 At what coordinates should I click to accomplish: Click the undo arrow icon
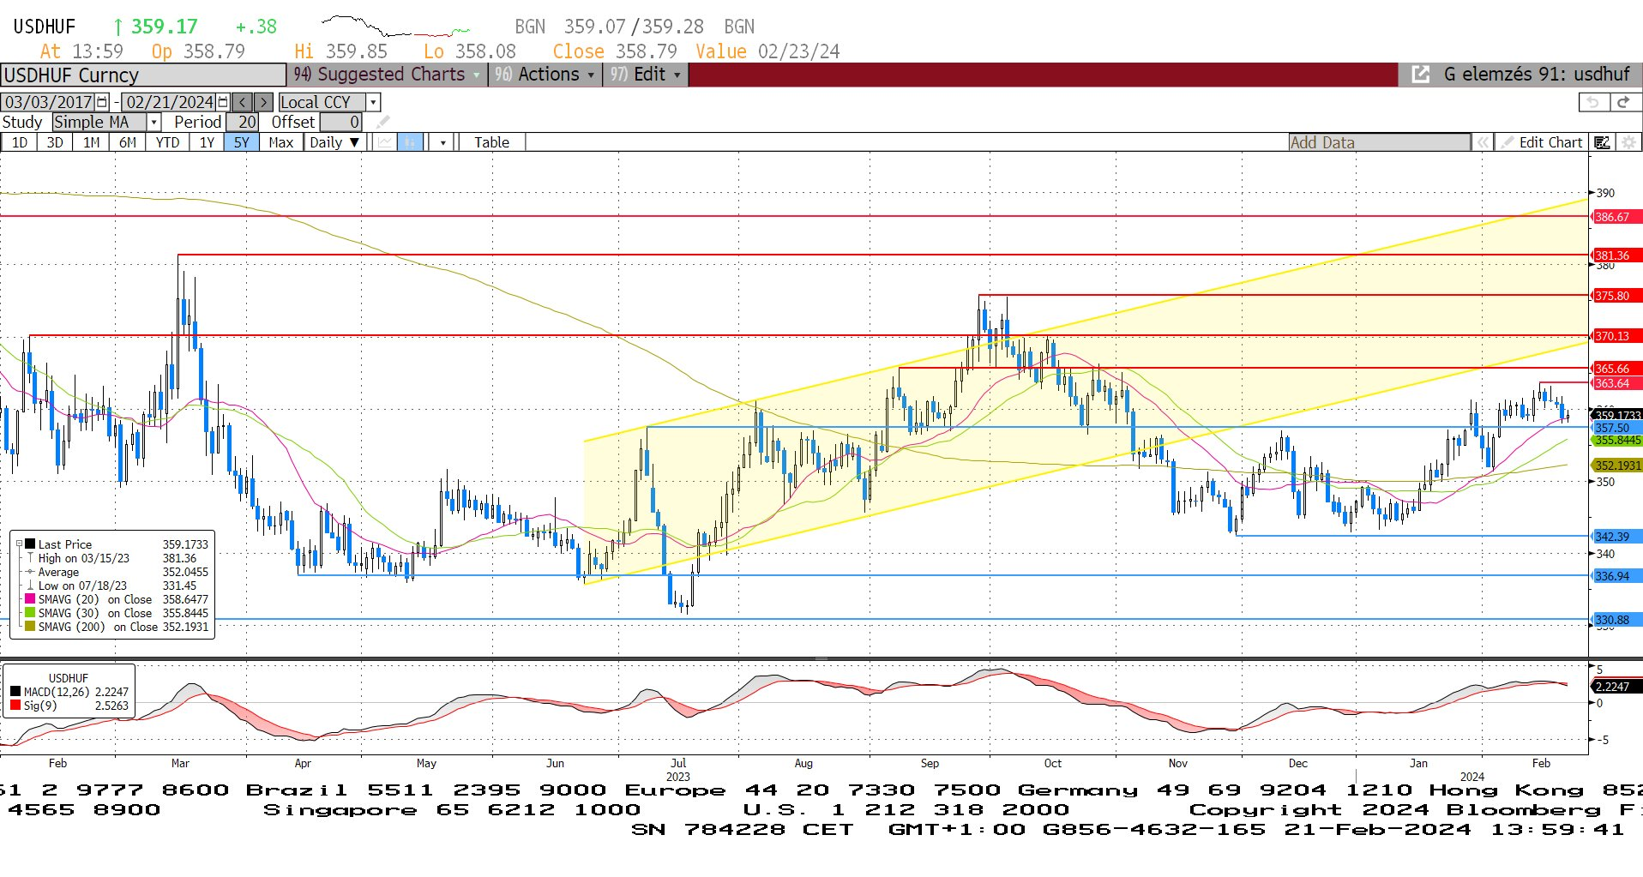click(x=1593, y=102)
